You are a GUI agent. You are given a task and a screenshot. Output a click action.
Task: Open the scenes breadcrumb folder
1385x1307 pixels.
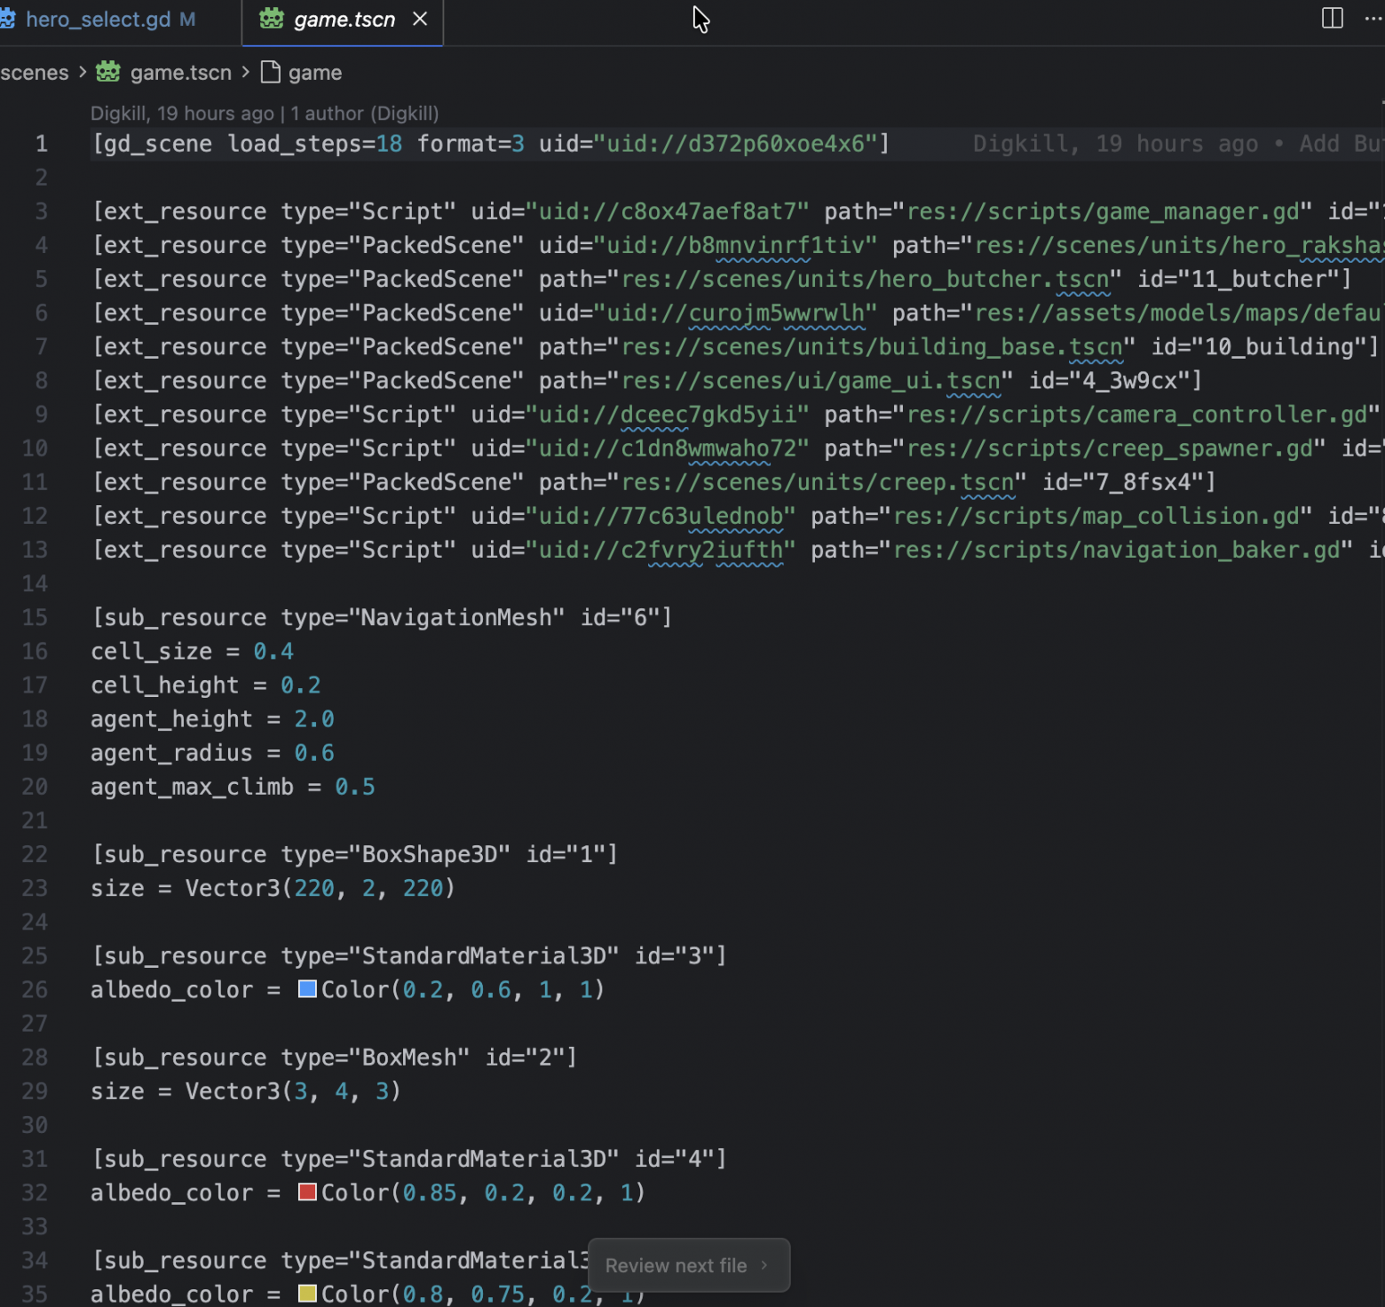(35, 73)
